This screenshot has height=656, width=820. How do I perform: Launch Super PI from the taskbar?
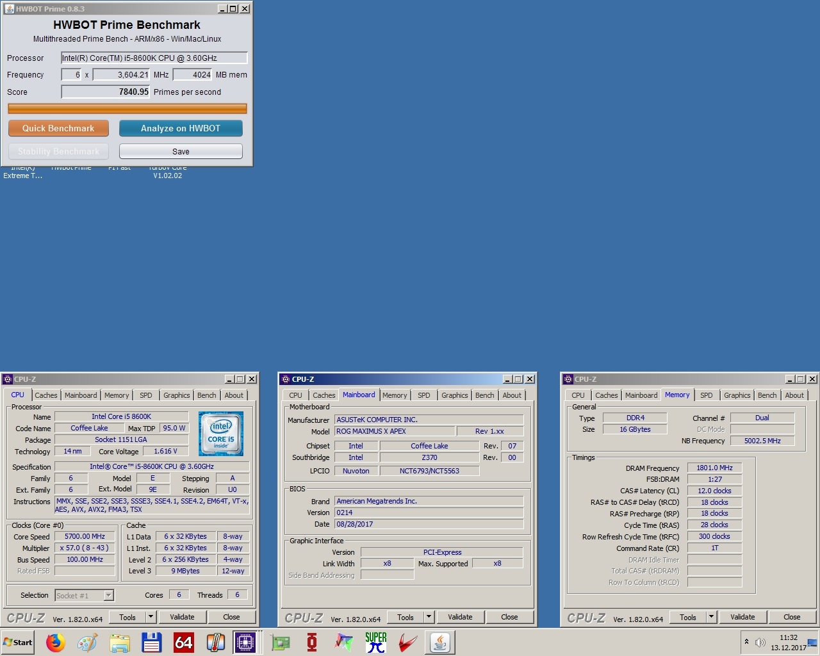pyautogui.click(x=376, y=642)
